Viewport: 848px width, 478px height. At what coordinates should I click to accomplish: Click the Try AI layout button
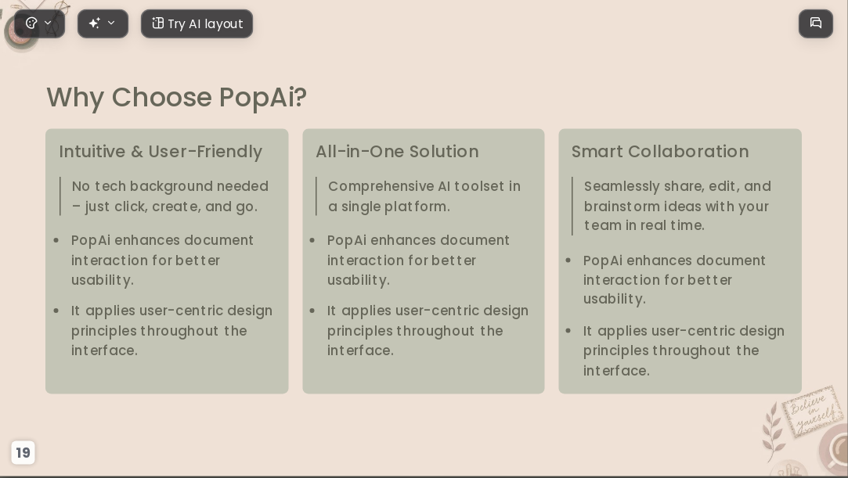coord(197,23)
